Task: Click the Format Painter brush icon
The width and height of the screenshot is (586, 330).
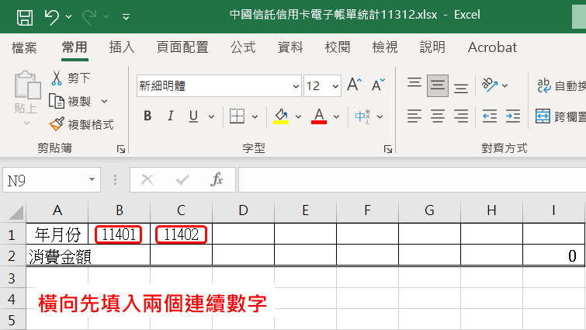Action: 57,124
